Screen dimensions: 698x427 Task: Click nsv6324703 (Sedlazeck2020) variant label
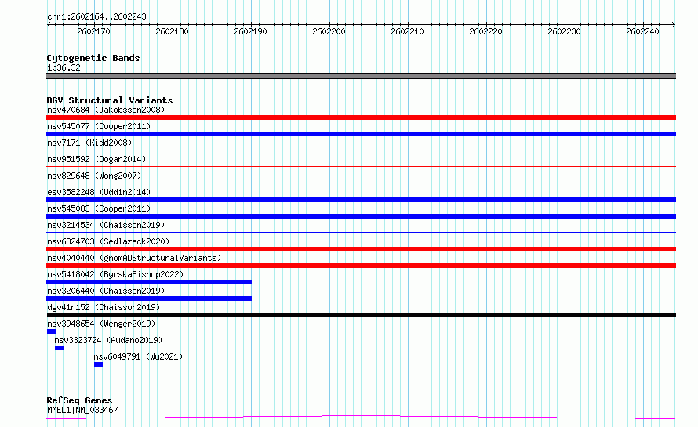click(108, 241)
